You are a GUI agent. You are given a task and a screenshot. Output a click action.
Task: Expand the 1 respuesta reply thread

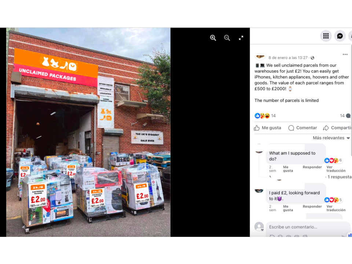pyautogui.click(x=339, y=177)
